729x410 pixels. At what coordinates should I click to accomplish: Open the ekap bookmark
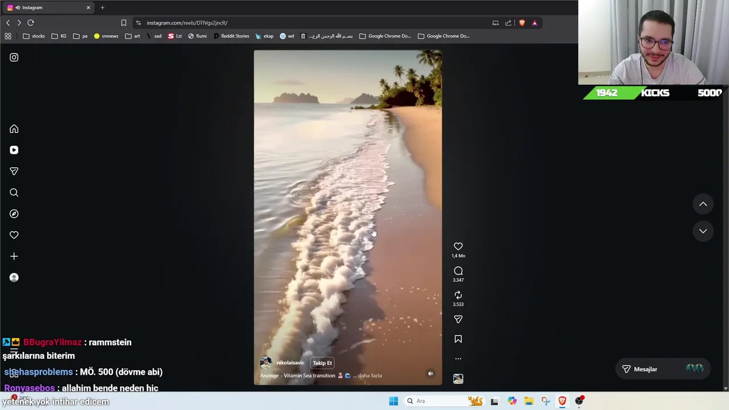264,36
